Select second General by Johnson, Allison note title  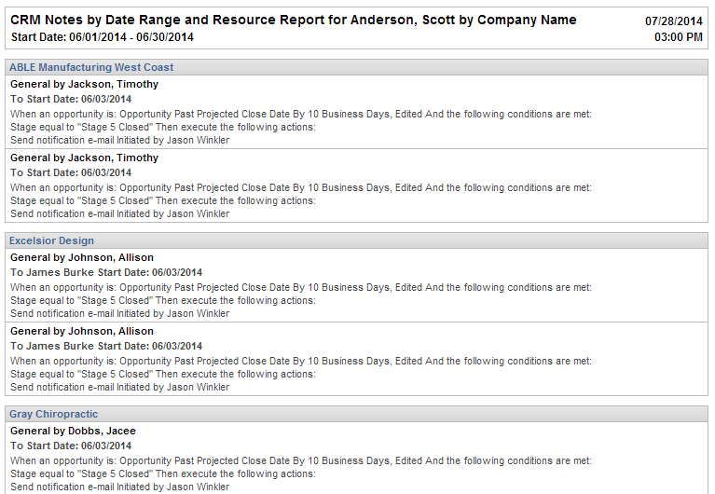pyautogui.click(x=82, y=331)
